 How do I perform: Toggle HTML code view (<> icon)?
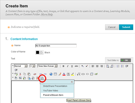(x=87, y=74)
